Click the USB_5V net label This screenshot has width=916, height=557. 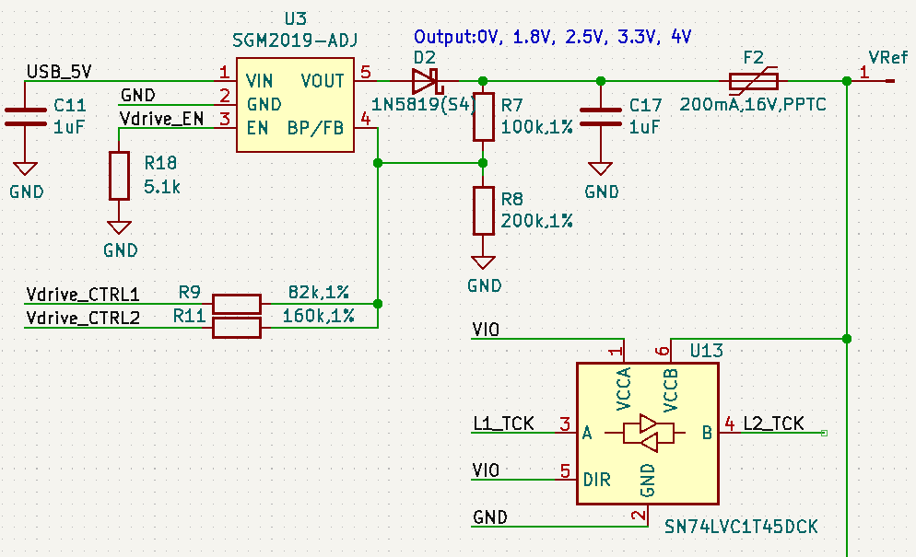59,72
